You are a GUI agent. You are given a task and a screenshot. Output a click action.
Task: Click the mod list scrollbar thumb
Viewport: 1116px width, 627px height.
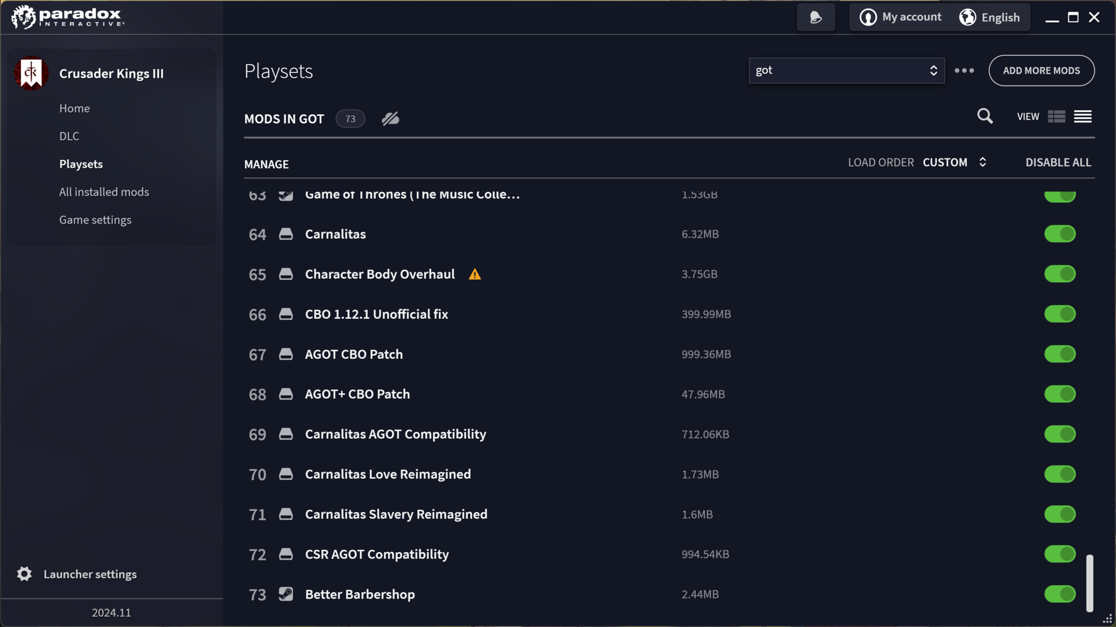tap(1090, 583)
